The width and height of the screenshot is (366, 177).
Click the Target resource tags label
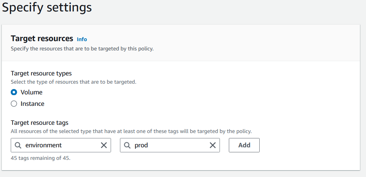click(x=39, y=123)
